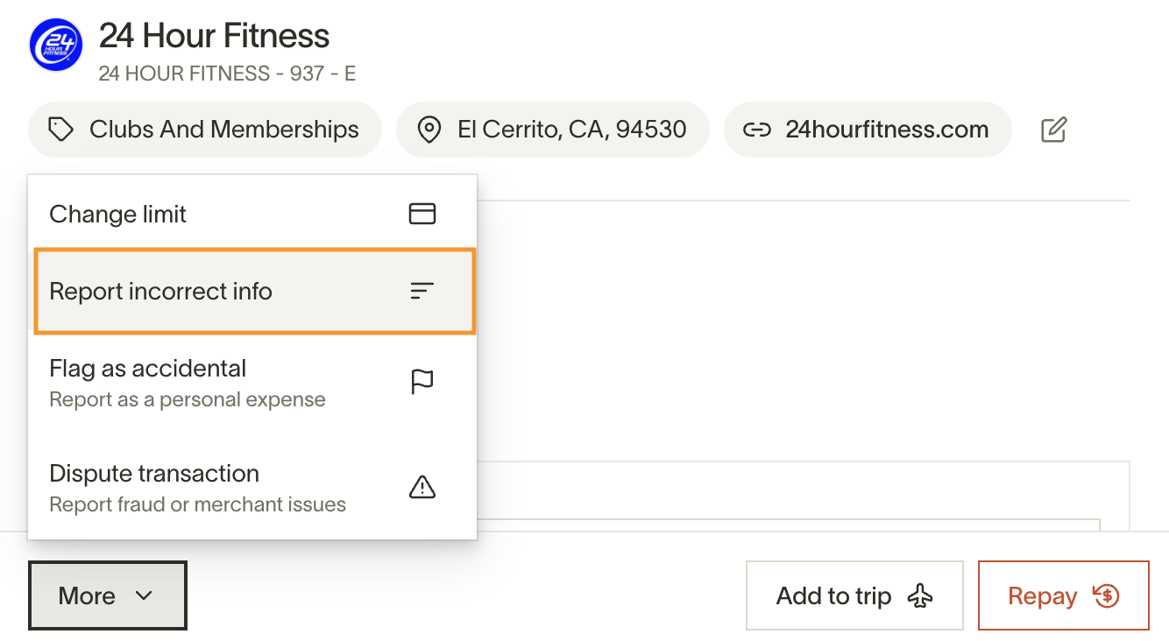This screenshot has height=641, width=1169.
Task: Click the card icon beside Change limit
Action: [422, 214]
